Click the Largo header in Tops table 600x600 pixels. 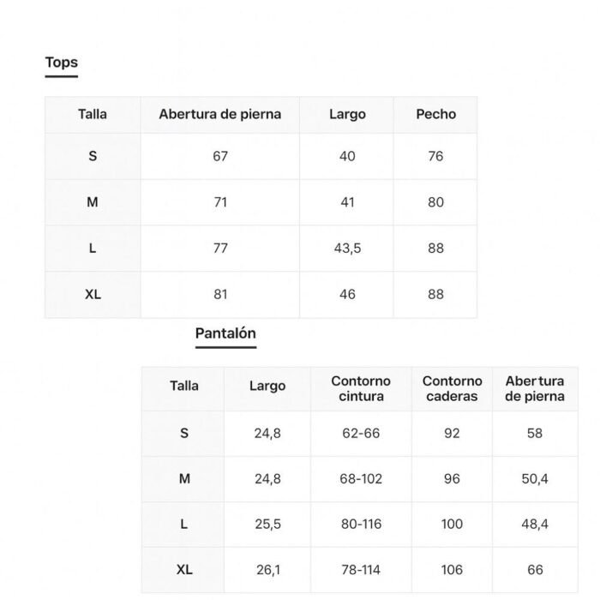coord(347,114)
